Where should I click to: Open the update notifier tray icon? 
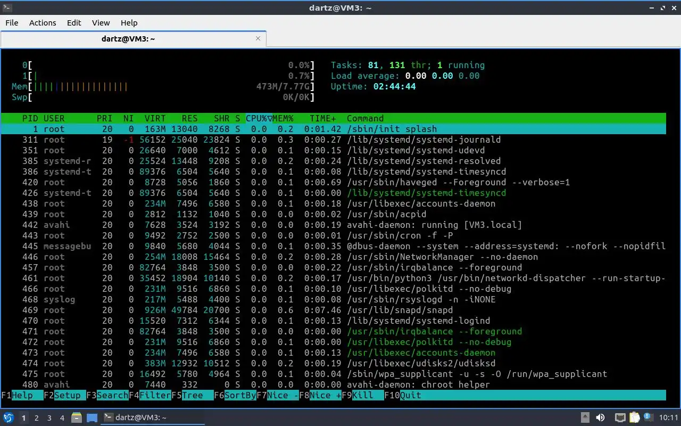[649, 417]
